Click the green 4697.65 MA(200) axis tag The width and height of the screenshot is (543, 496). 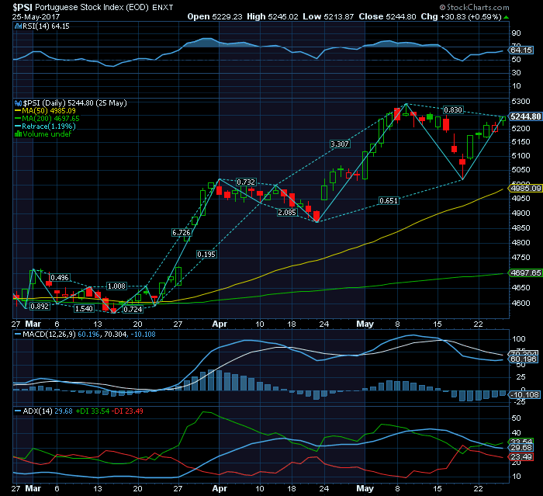click(525, 272)
